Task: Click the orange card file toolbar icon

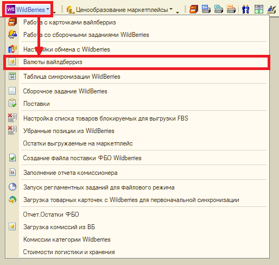Action: [194, 9]
